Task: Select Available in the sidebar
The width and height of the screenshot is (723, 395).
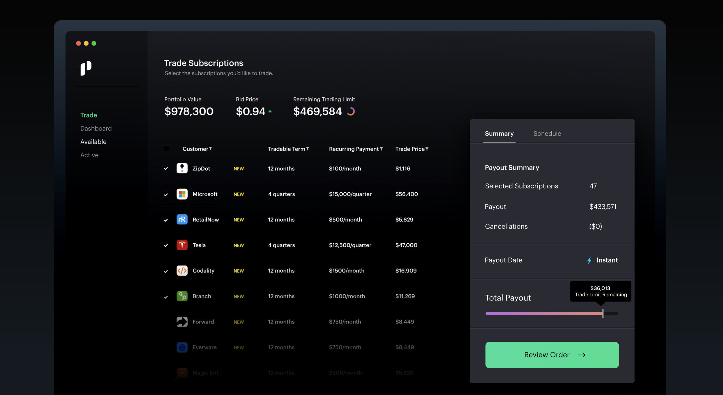Action: 94,142
